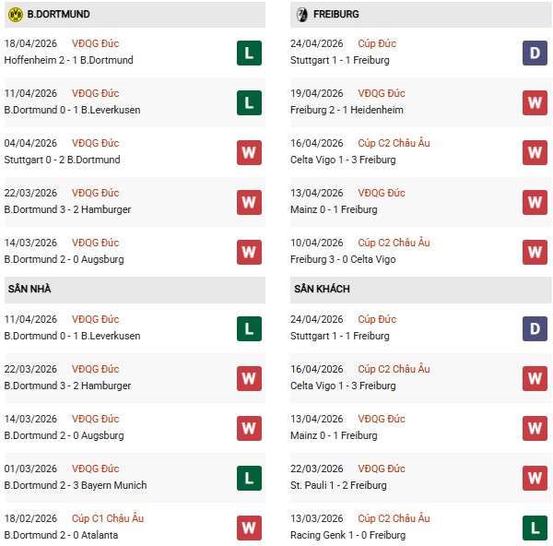Click the B.DORTMUND team name heading
553x546 pixels.
(61, 15)
